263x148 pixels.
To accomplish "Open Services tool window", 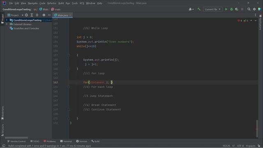I will 82,141.
